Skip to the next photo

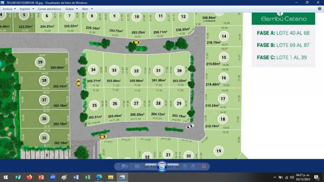tap(173, 166)
